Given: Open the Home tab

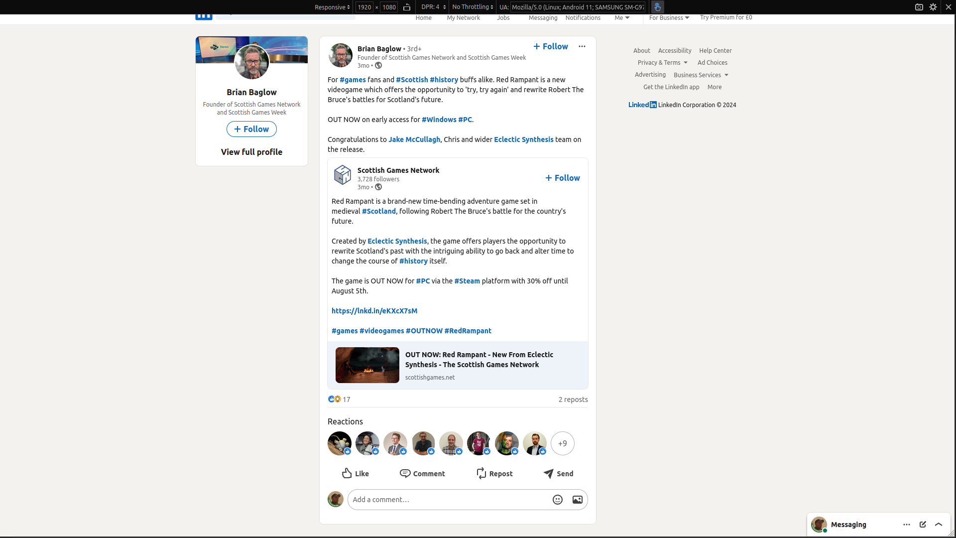Looking at the screenshot, I should click(x=424, y=18).
